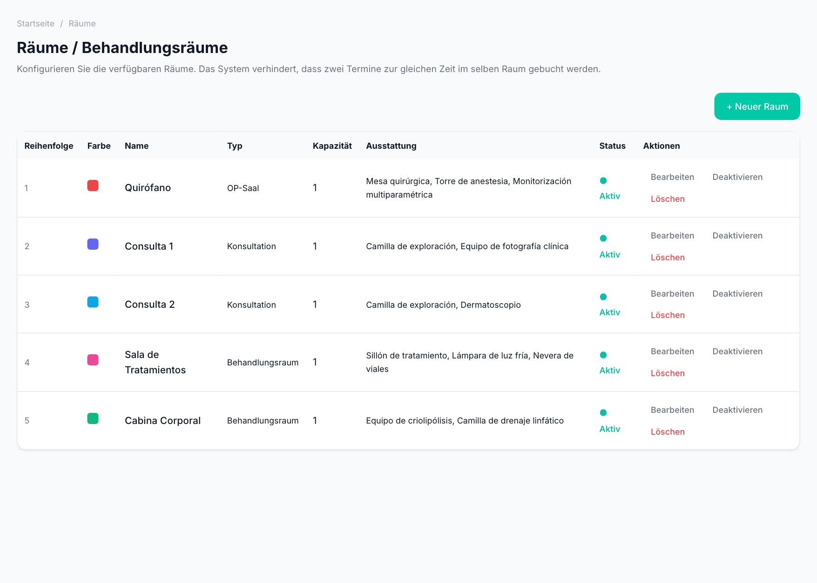The width and height of the screenshot is (817, 583).
Task: Click the Kapazität column header
Action: tap(332, 146)
